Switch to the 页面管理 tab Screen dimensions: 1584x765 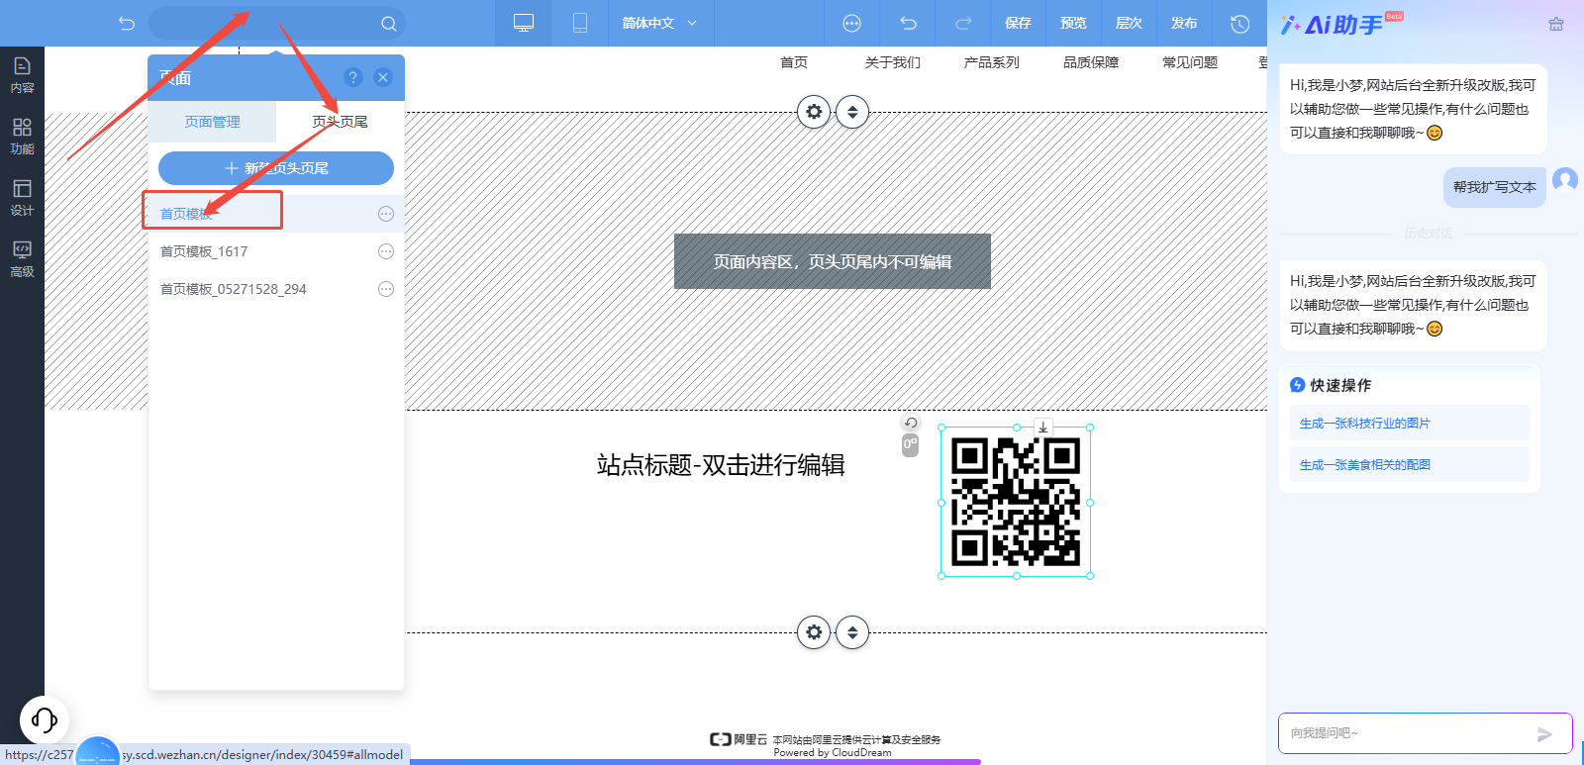[x=212, y=122]
